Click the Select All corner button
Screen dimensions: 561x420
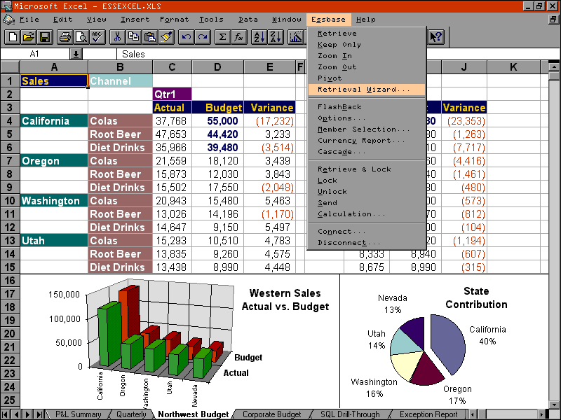click(x=10, y=66)
